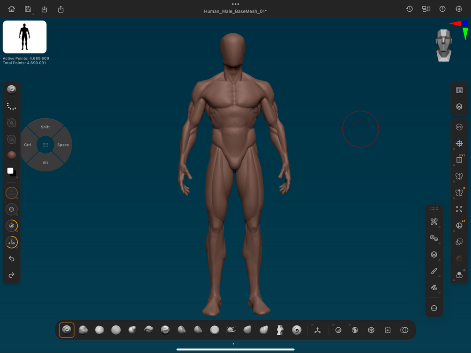This screenshot has height=353, width=471.
Task: Select the highlighted Standard brush in the bottom bar
Action: [67, 330]
